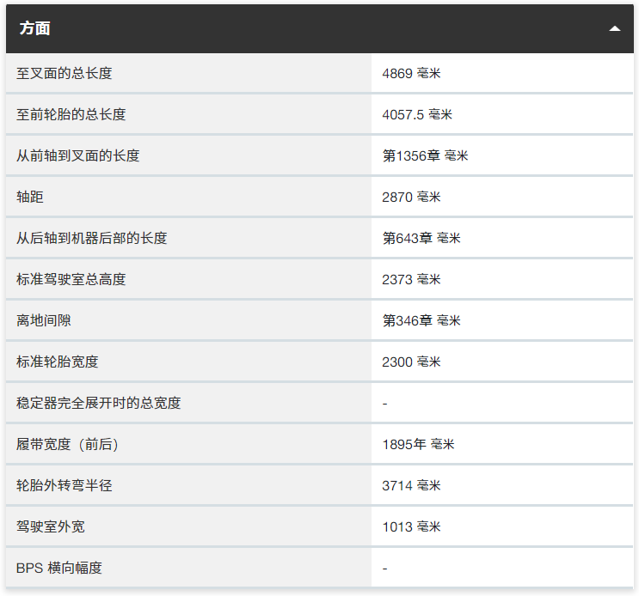Screen dimensions: 639x596
Task: Select the 稳定器完全展开时的总宽度 label
Action: [x=99, y=404]
